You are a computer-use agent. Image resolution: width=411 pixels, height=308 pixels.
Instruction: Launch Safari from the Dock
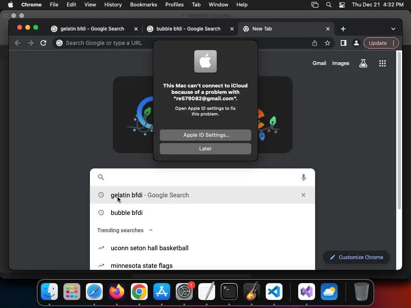[x=94, y=292]
